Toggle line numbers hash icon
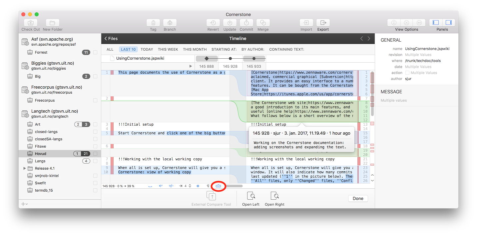The width and height of the screenshot is (477, 235). [198, 186]
